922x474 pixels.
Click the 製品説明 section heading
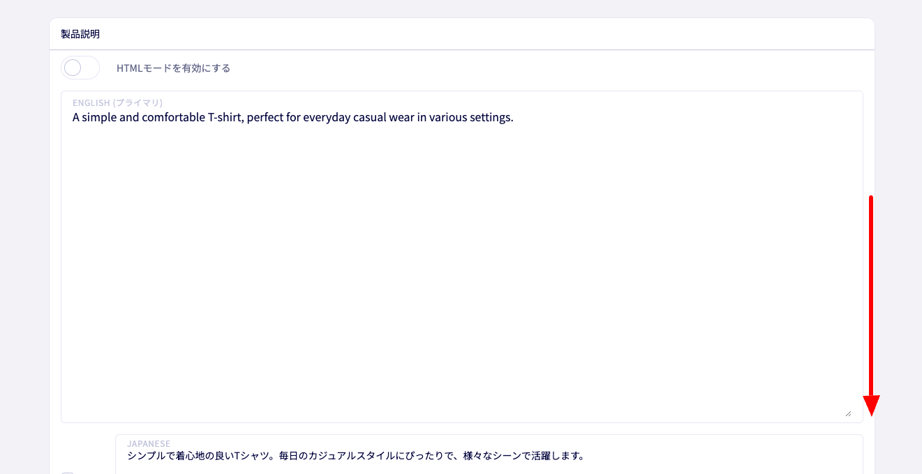coord(80,34)
